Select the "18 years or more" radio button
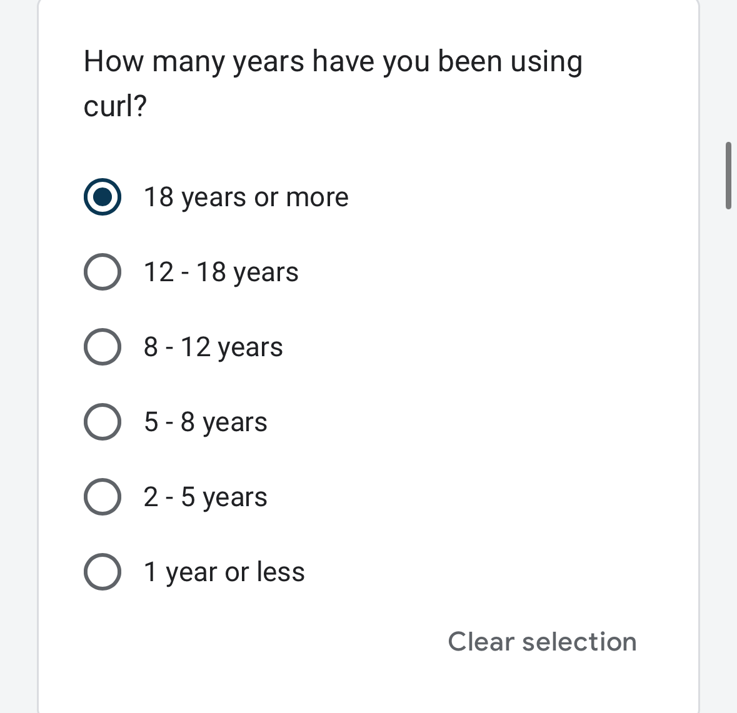The width and height of the screenshot is (737, 713). 103,197
